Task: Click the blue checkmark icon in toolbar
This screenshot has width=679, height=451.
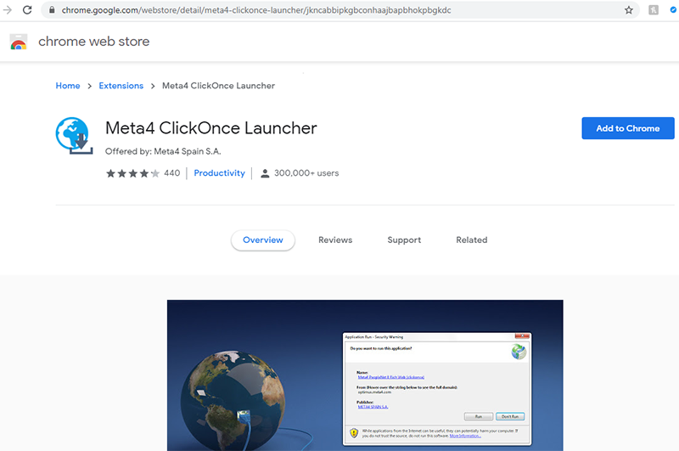Action: pyautogui.click(x=674, y=10)
